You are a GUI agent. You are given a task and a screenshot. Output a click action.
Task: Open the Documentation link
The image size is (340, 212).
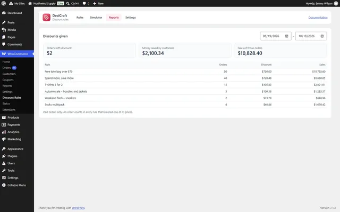pos(318,17)
